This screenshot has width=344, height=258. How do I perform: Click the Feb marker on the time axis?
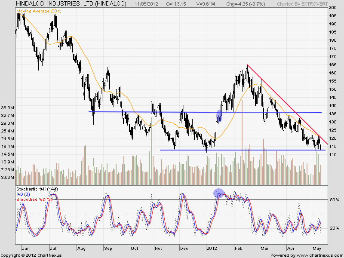click(238, 249)
